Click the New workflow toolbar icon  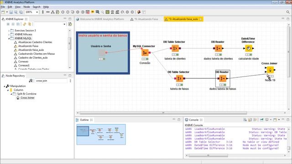pyautogui.click(x=3, y=12)
